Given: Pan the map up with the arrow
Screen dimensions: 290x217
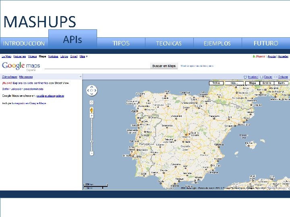Looking at the screenshot, I should tap(91, 87).
